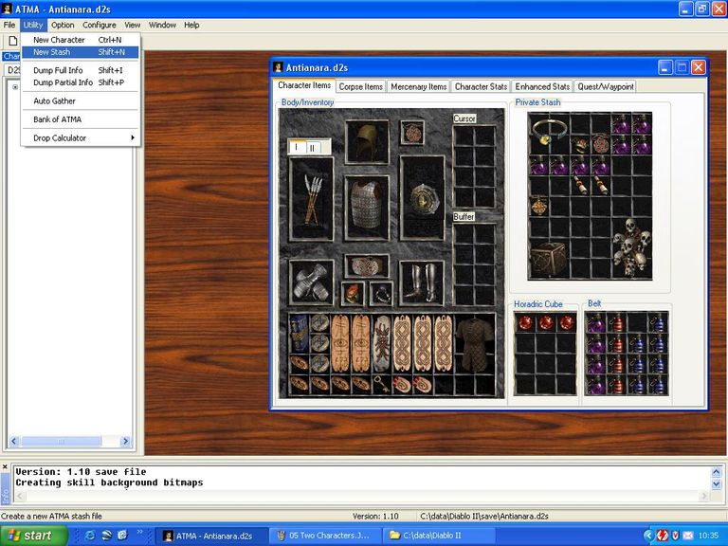
Task: Select the blue tome in the inventory
Action: pos(299,333)
